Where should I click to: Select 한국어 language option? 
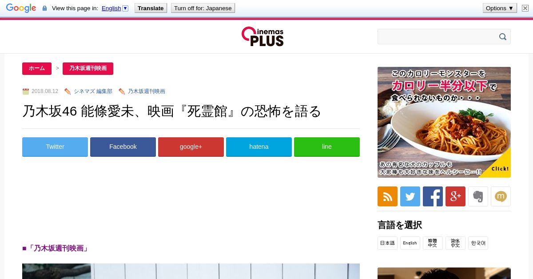478,243
